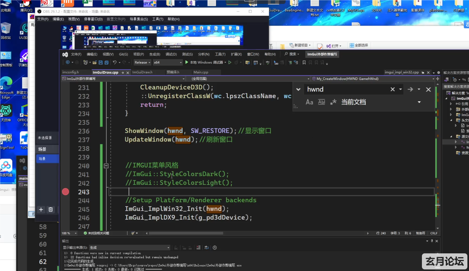This screenshot has height=271, width=469.
Task: Click the find in files toolbar icon
Action: pyautogui.click(x=248, y=62)
